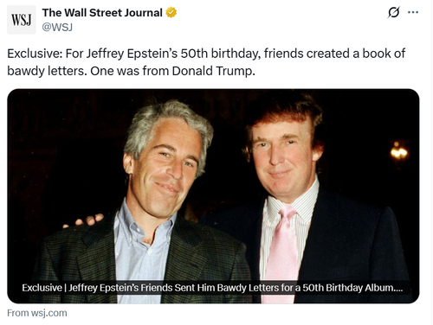Open the three-dot more options menu
This screenshot has width=433, height=325.
point(413,12)
